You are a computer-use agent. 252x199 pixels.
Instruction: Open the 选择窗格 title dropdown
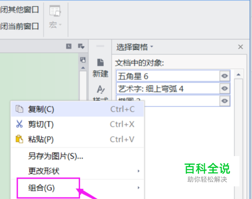tap(152, 46)
